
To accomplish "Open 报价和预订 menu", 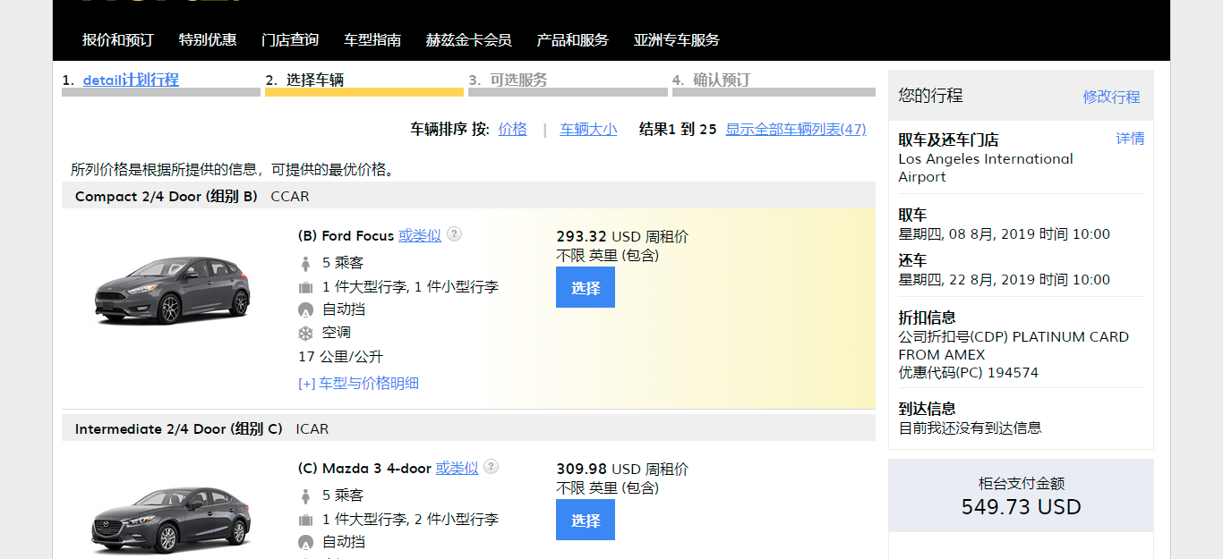I will 118,40.
